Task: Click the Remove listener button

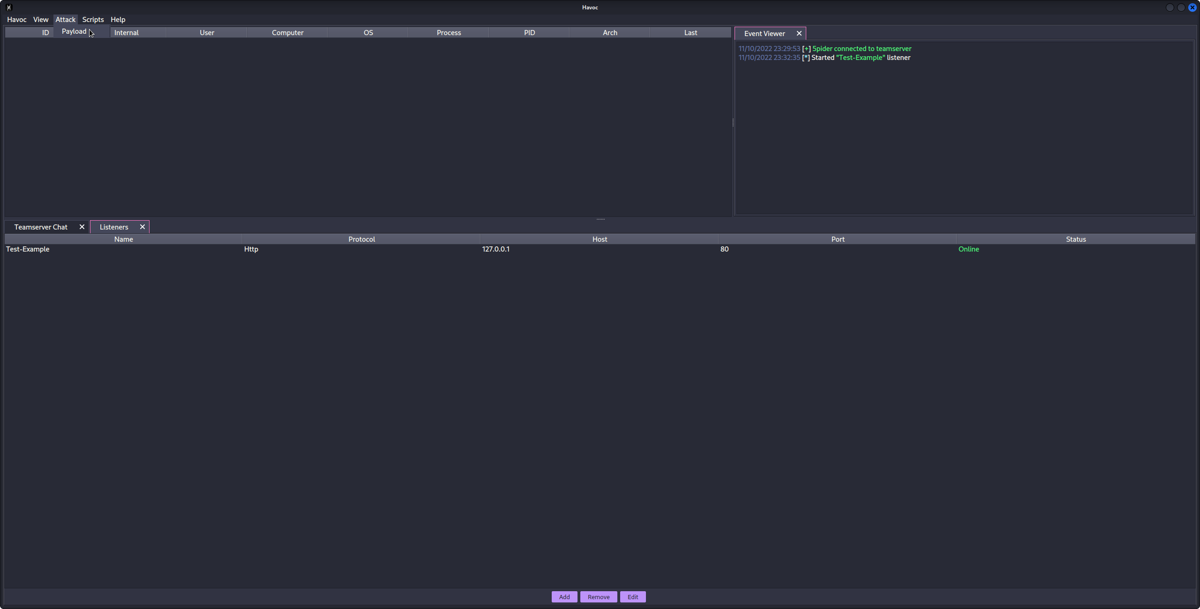Action: pos(599,597)
